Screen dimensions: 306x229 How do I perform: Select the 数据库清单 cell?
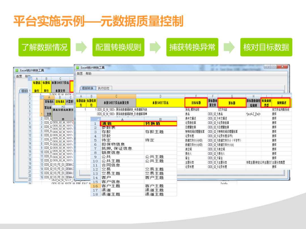point(160,114)
